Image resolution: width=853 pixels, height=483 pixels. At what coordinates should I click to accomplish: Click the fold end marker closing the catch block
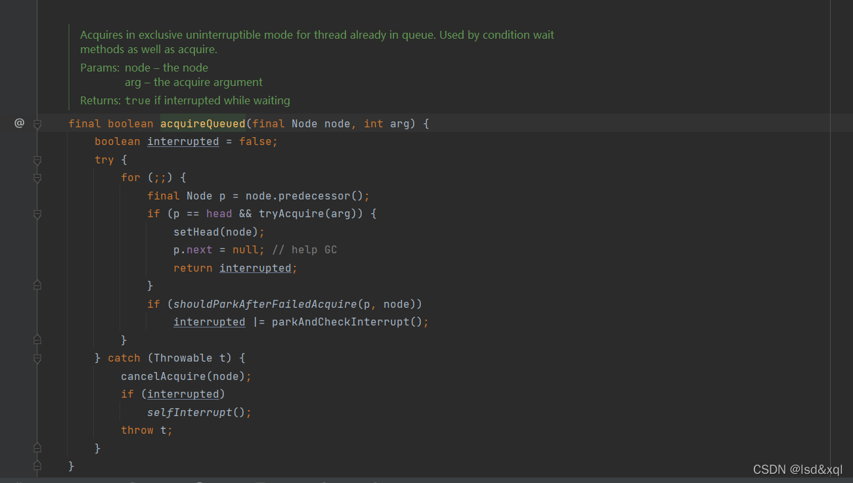37,448
